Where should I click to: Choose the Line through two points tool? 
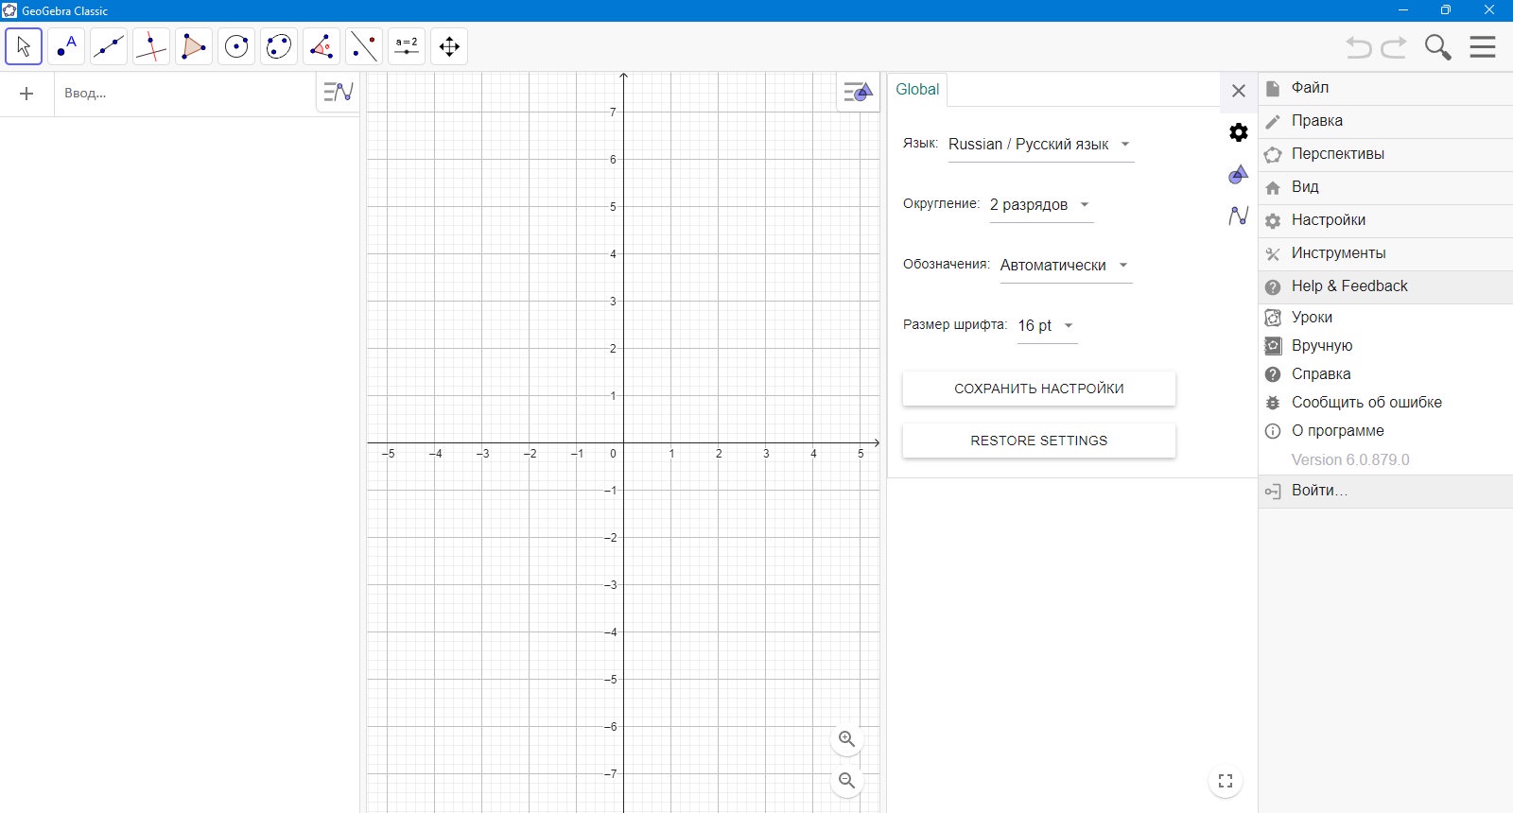point(109,46)
